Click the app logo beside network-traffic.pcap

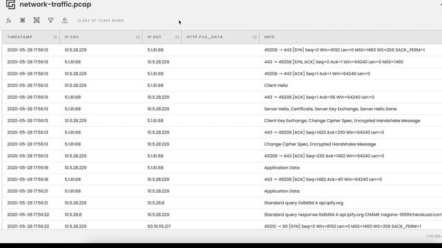point(11,5)
